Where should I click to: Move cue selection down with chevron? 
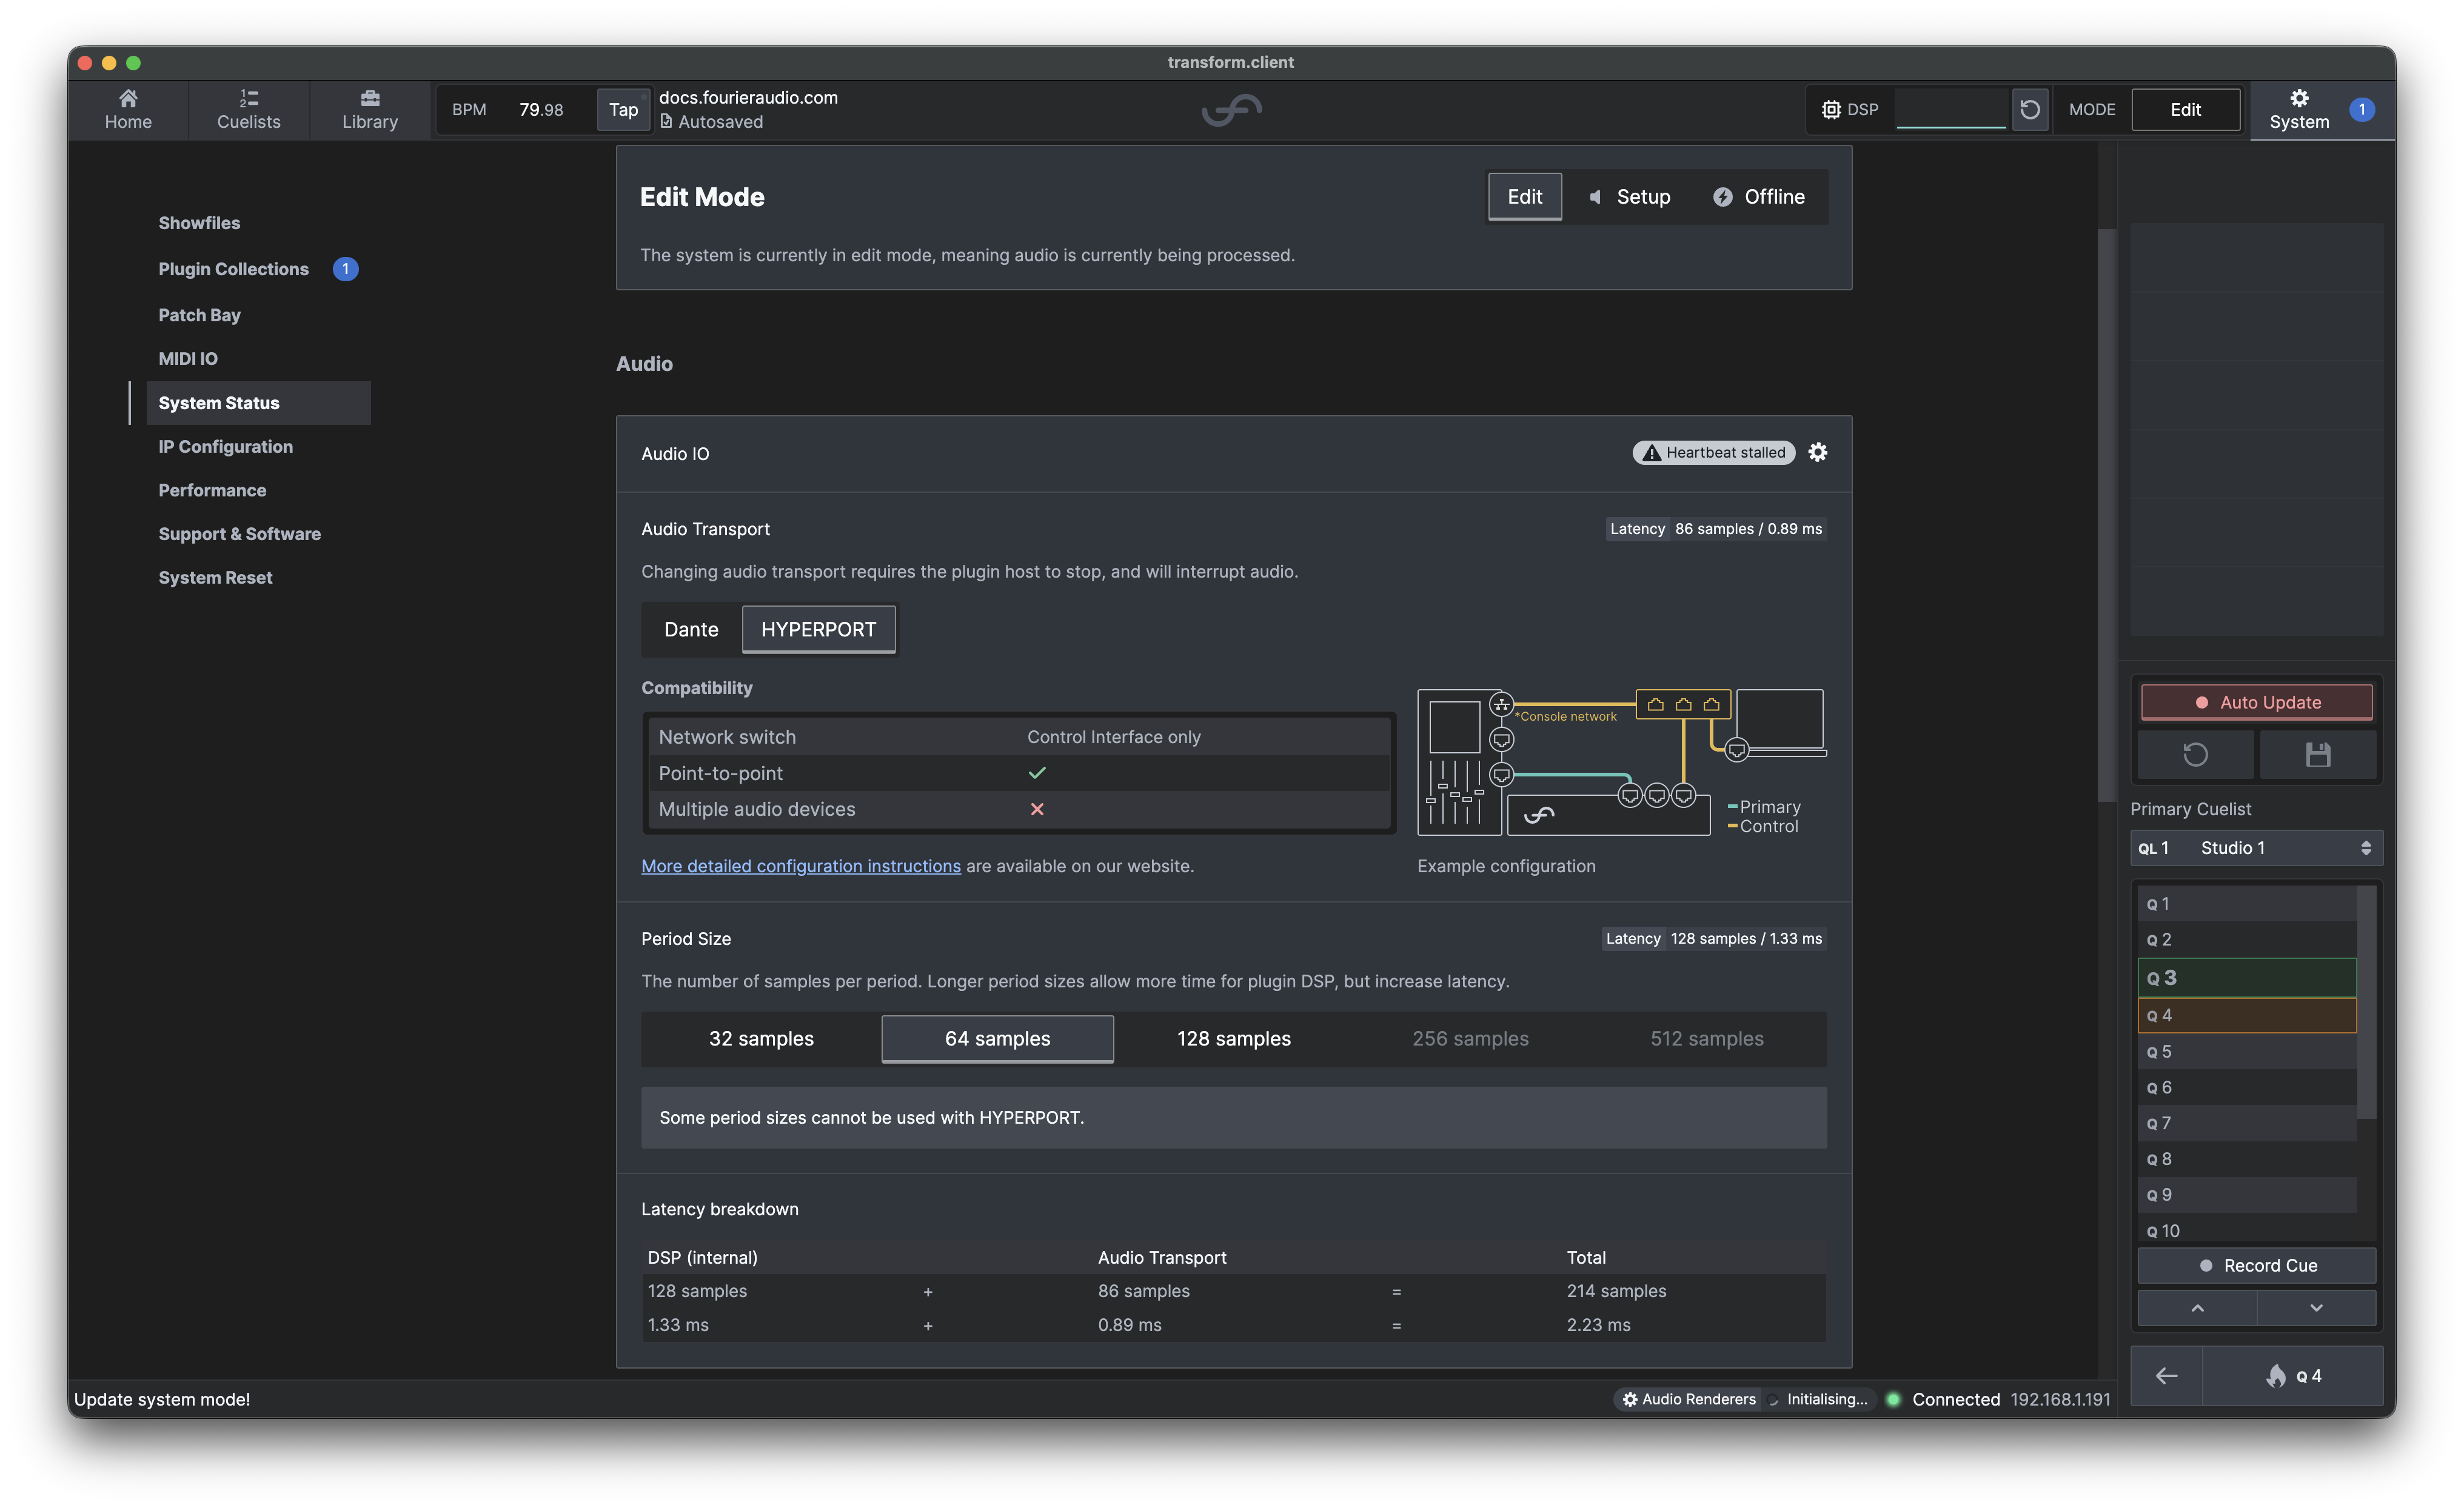2316,1307
